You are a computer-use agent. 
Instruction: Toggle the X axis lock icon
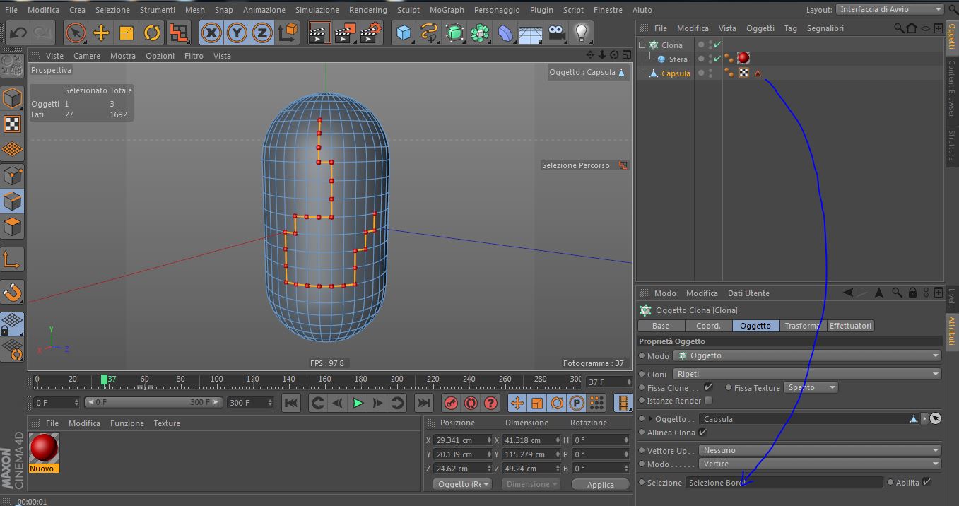(x=212, y=33)
